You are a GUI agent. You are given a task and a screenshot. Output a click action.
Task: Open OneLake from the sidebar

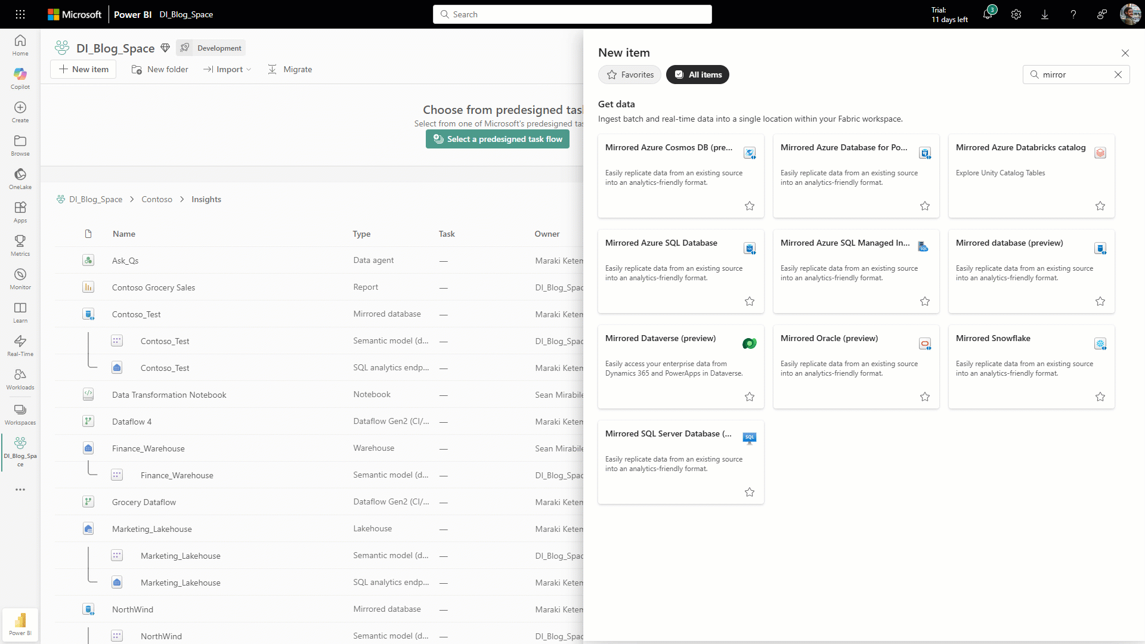click(x=20, y=179)
